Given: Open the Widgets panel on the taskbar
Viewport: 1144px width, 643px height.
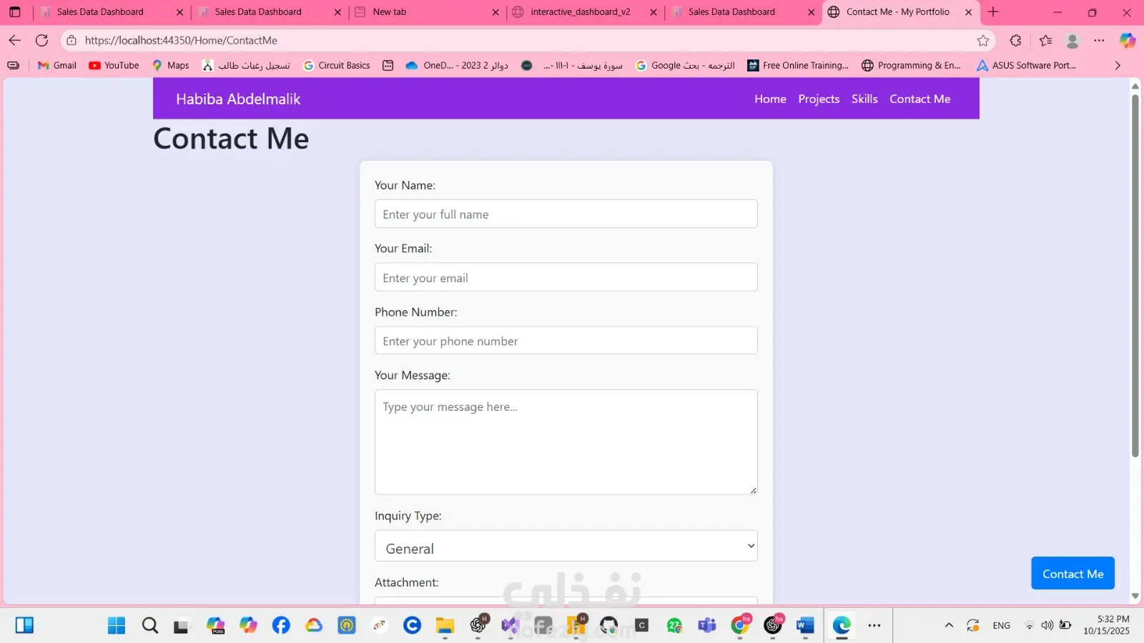Looking at the screenshot, I should 24,626.
